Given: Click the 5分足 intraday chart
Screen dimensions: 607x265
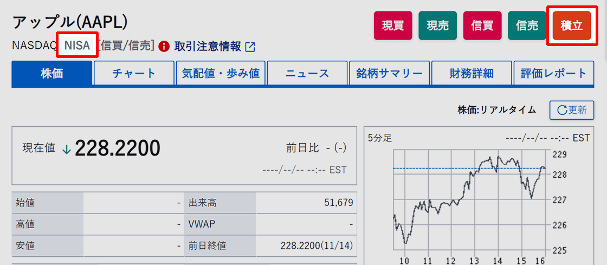Looking at the screenshot, I should pos(469,201).
